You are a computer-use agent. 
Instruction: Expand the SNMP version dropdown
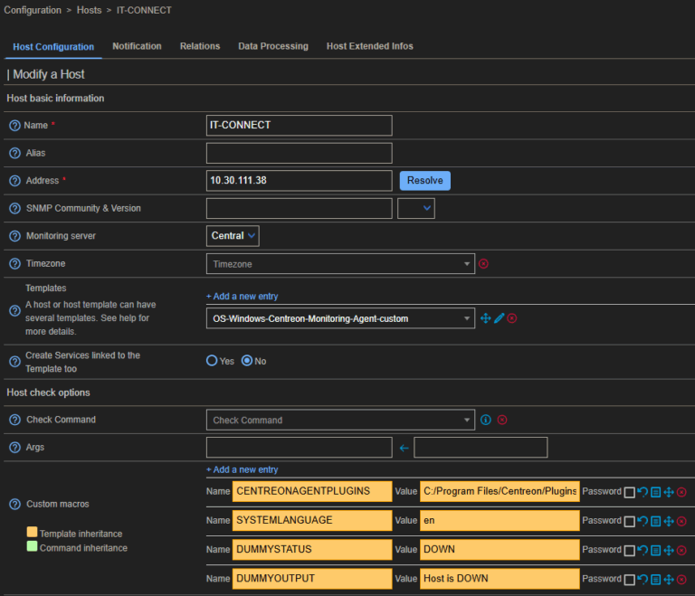[416, 208]
